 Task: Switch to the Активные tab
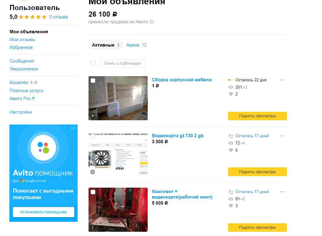106,45
